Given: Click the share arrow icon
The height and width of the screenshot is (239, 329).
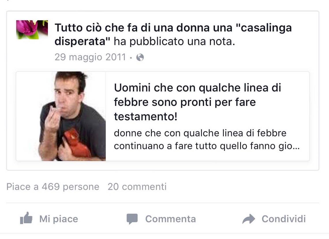Looking at the screenshot, I should [x=249, y=219].
